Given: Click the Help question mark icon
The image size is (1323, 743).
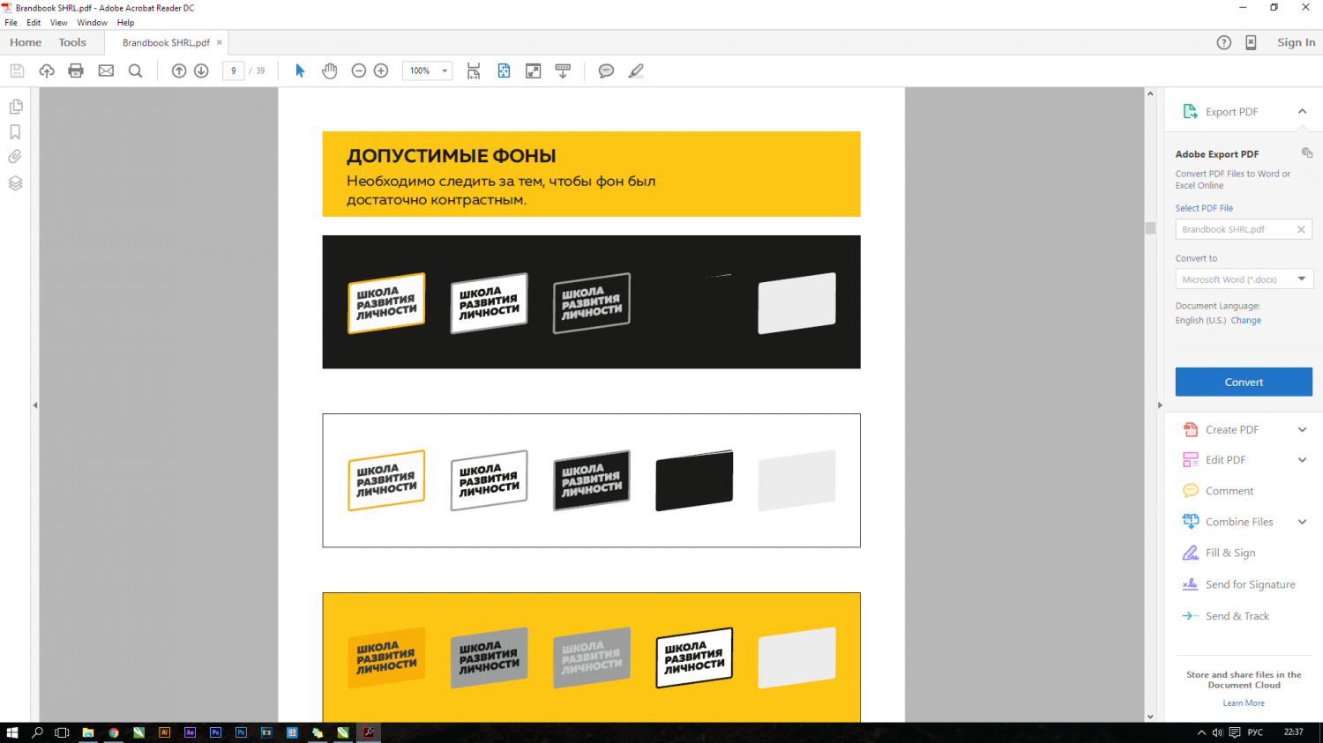Looking at the screenshot, I should (1224, 42).
